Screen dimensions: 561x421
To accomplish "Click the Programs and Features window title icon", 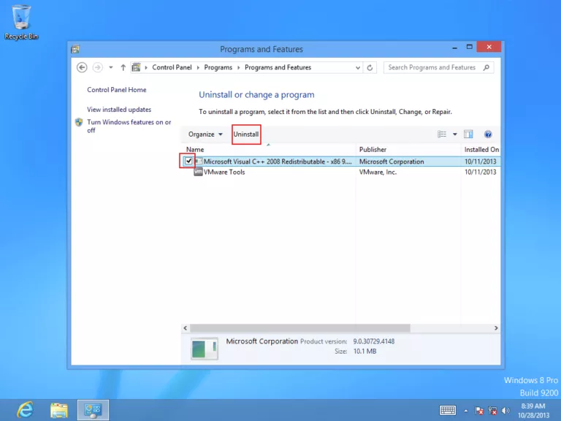I will click(75, 50).
